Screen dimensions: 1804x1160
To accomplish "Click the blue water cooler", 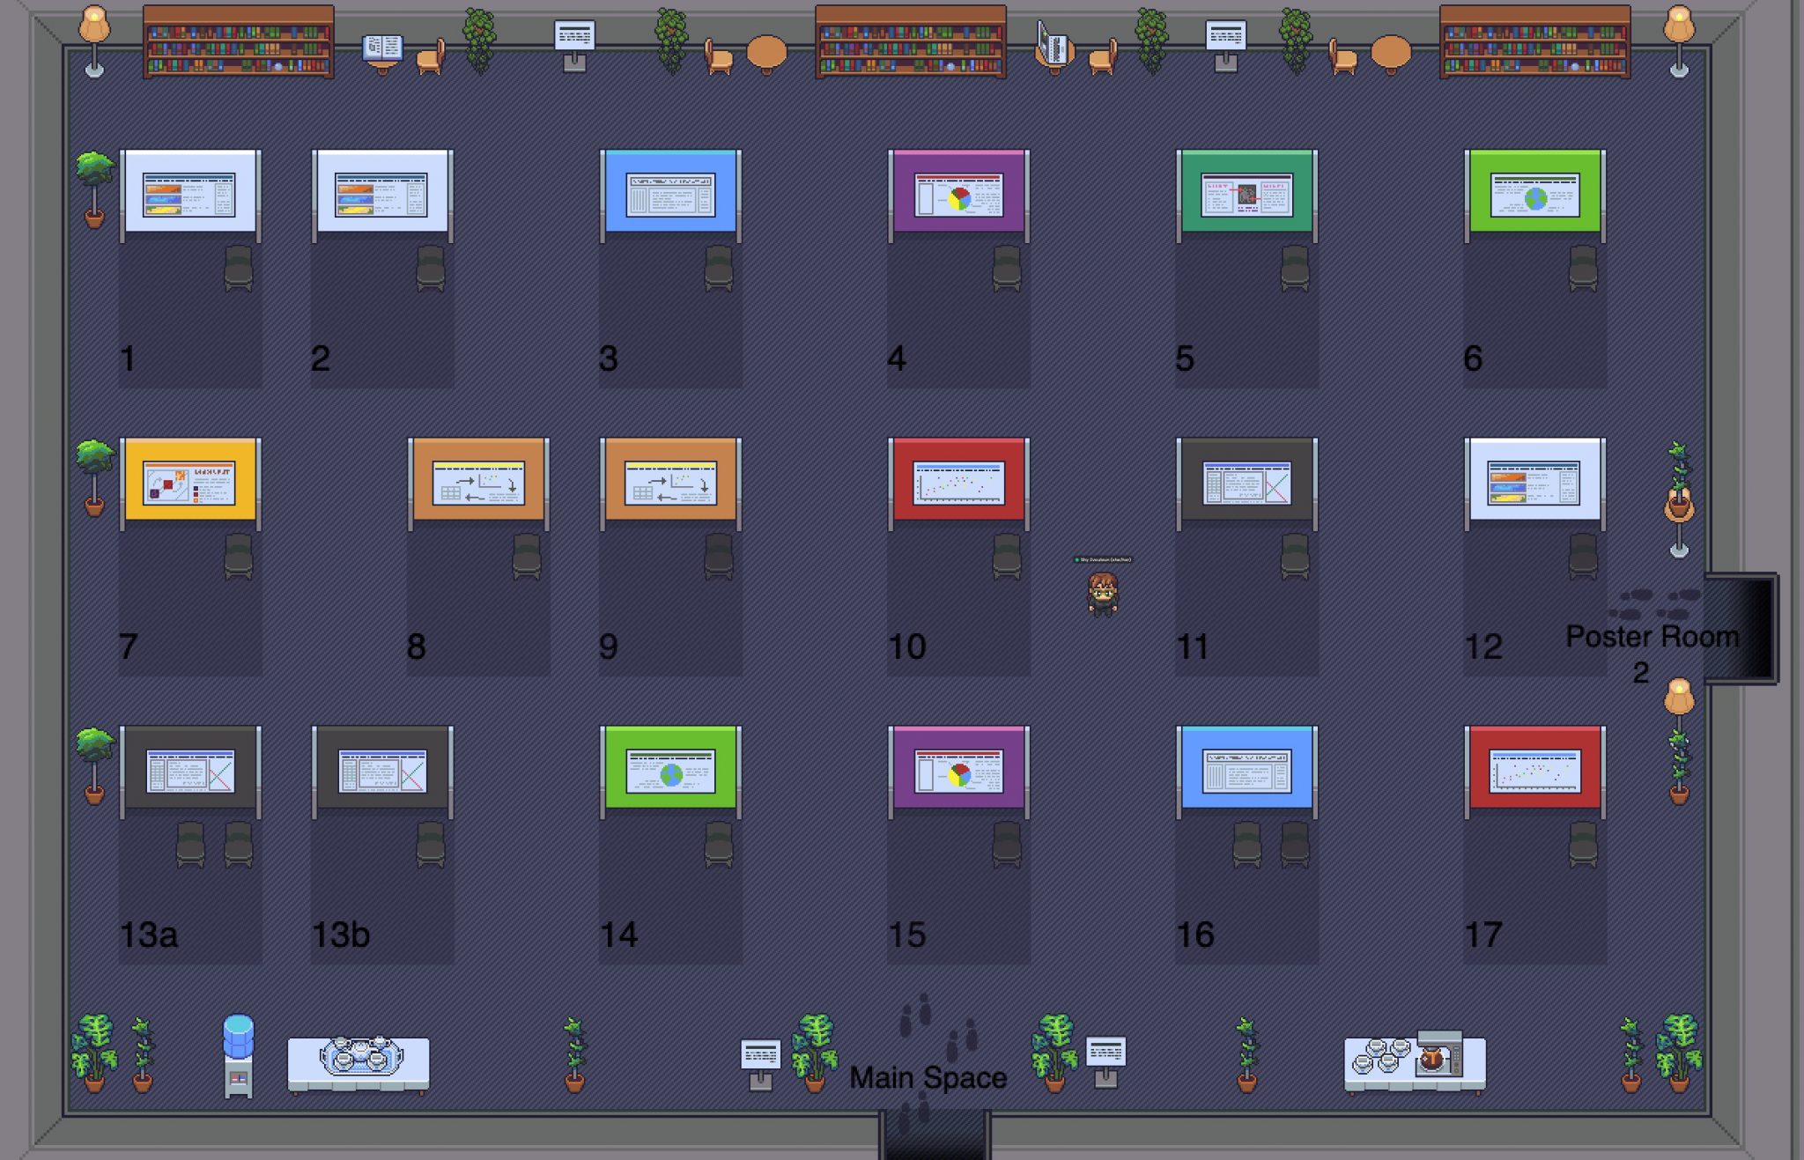I will coord(238,1053).
